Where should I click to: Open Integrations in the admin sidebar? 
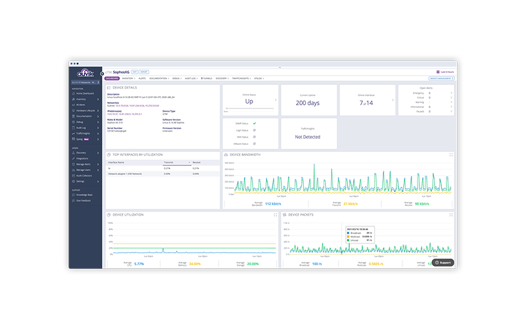[x=82, y=159]
